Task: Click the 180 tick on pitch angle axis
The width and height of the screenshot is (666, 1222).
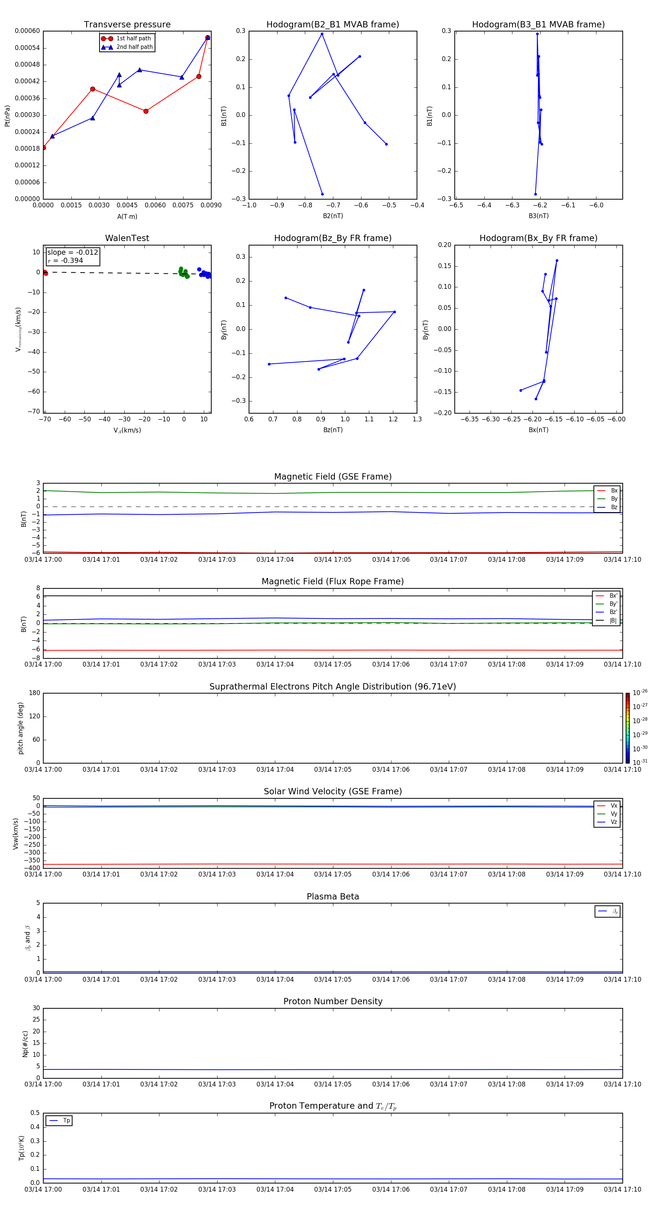Action: (35, 693)
